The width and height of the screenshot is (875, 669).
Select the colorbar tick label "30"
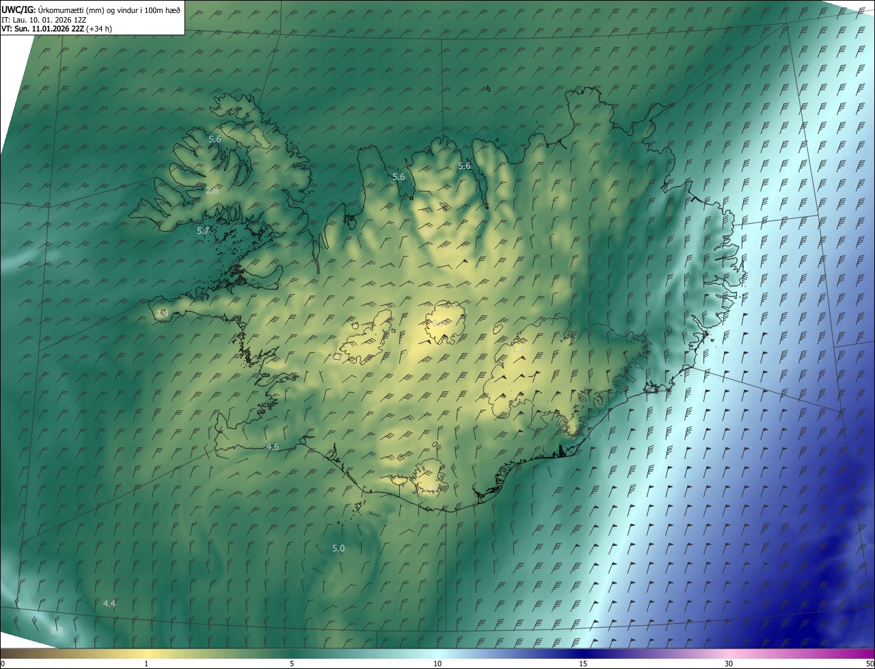729,664
